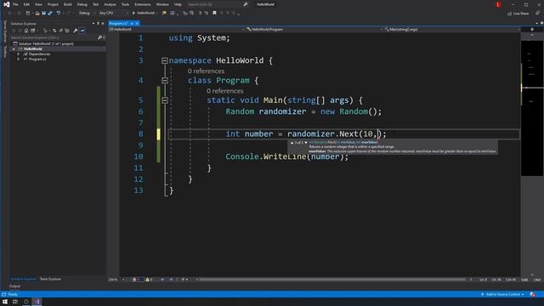Start debugging with HelloWorld run button

click(144, 14)
